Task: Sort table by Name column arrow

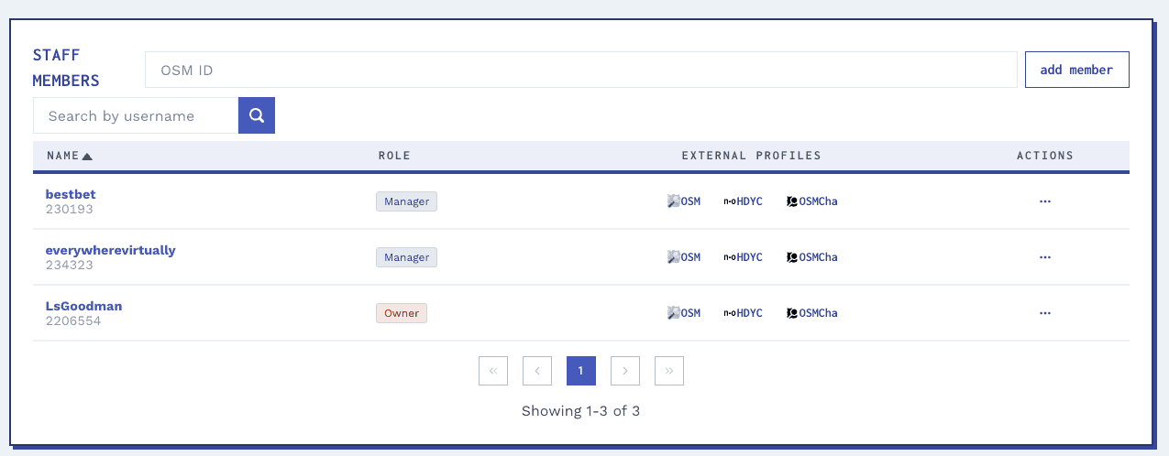Action: (87, 156)
